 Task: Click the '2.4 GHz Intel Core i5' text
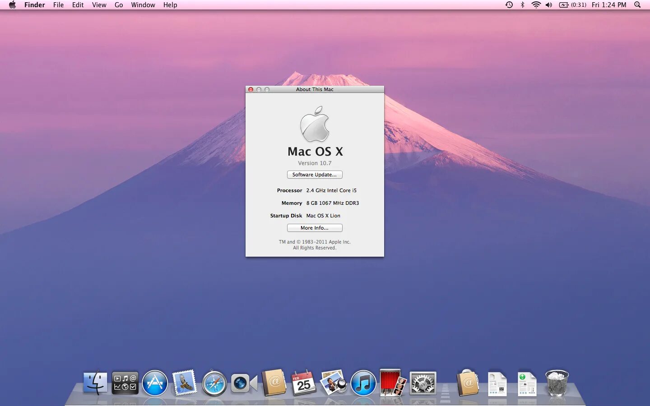pyautogui.click(x=331, y=190)
